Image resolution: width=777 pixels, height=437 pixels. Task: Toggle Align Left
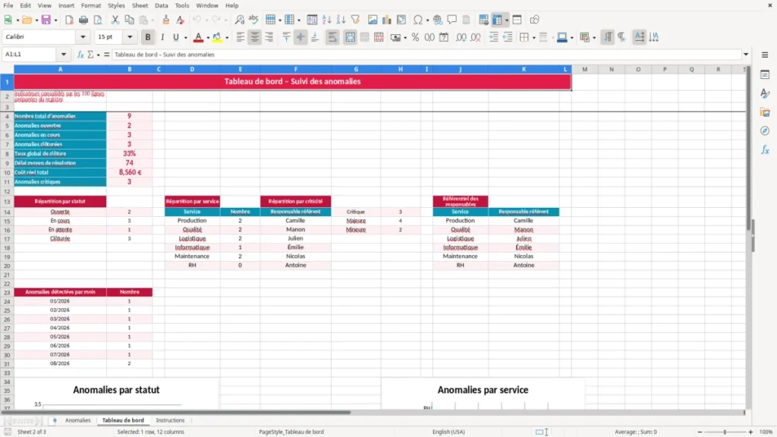tap(241, 37)
